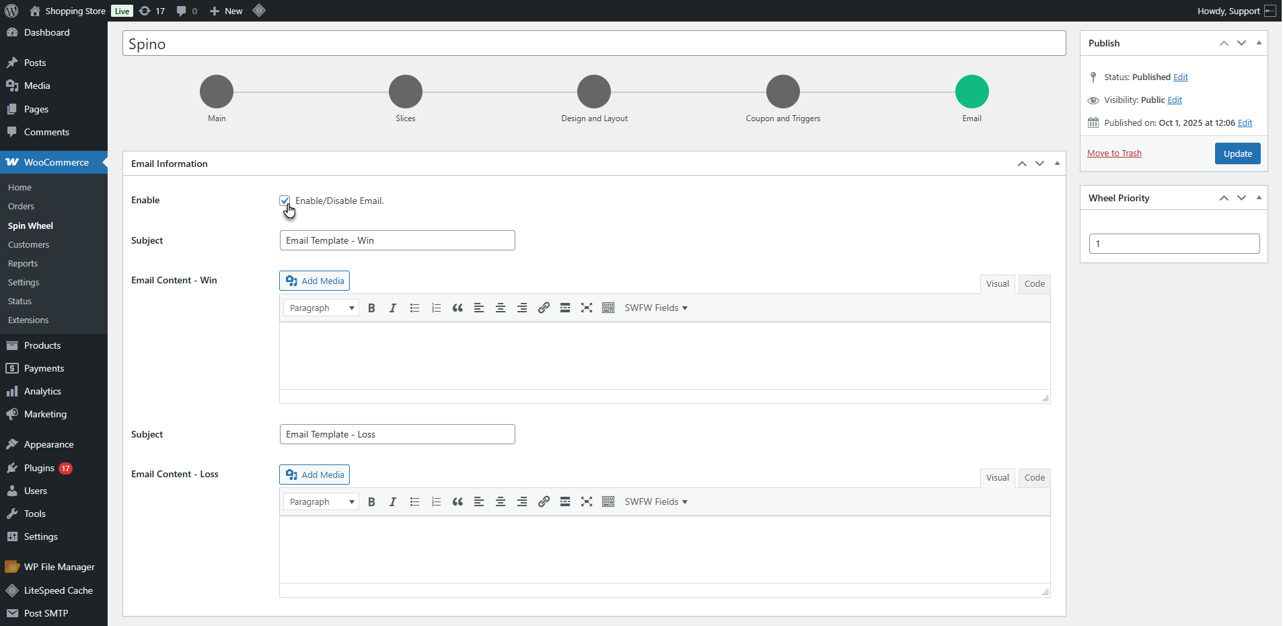Image resolution: width=1283 pixels, height=626 pixels.
Task: Expand SWFW Fields dropdown in Loss editor
Action: click(x=656, y=502)
